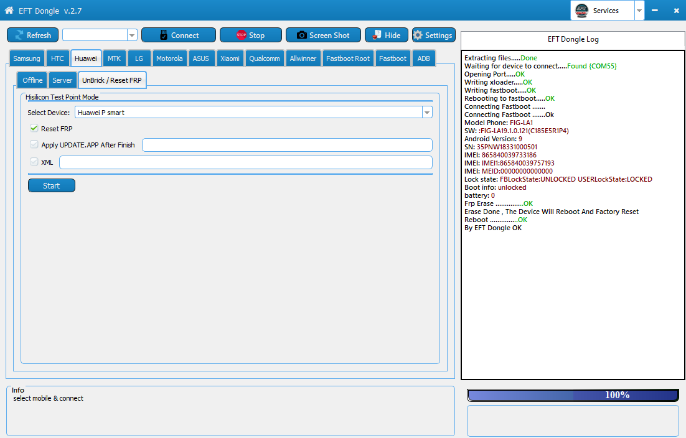Select the Offline sub-tab
This screenshot has width=686, height=438.
[32, 80]
